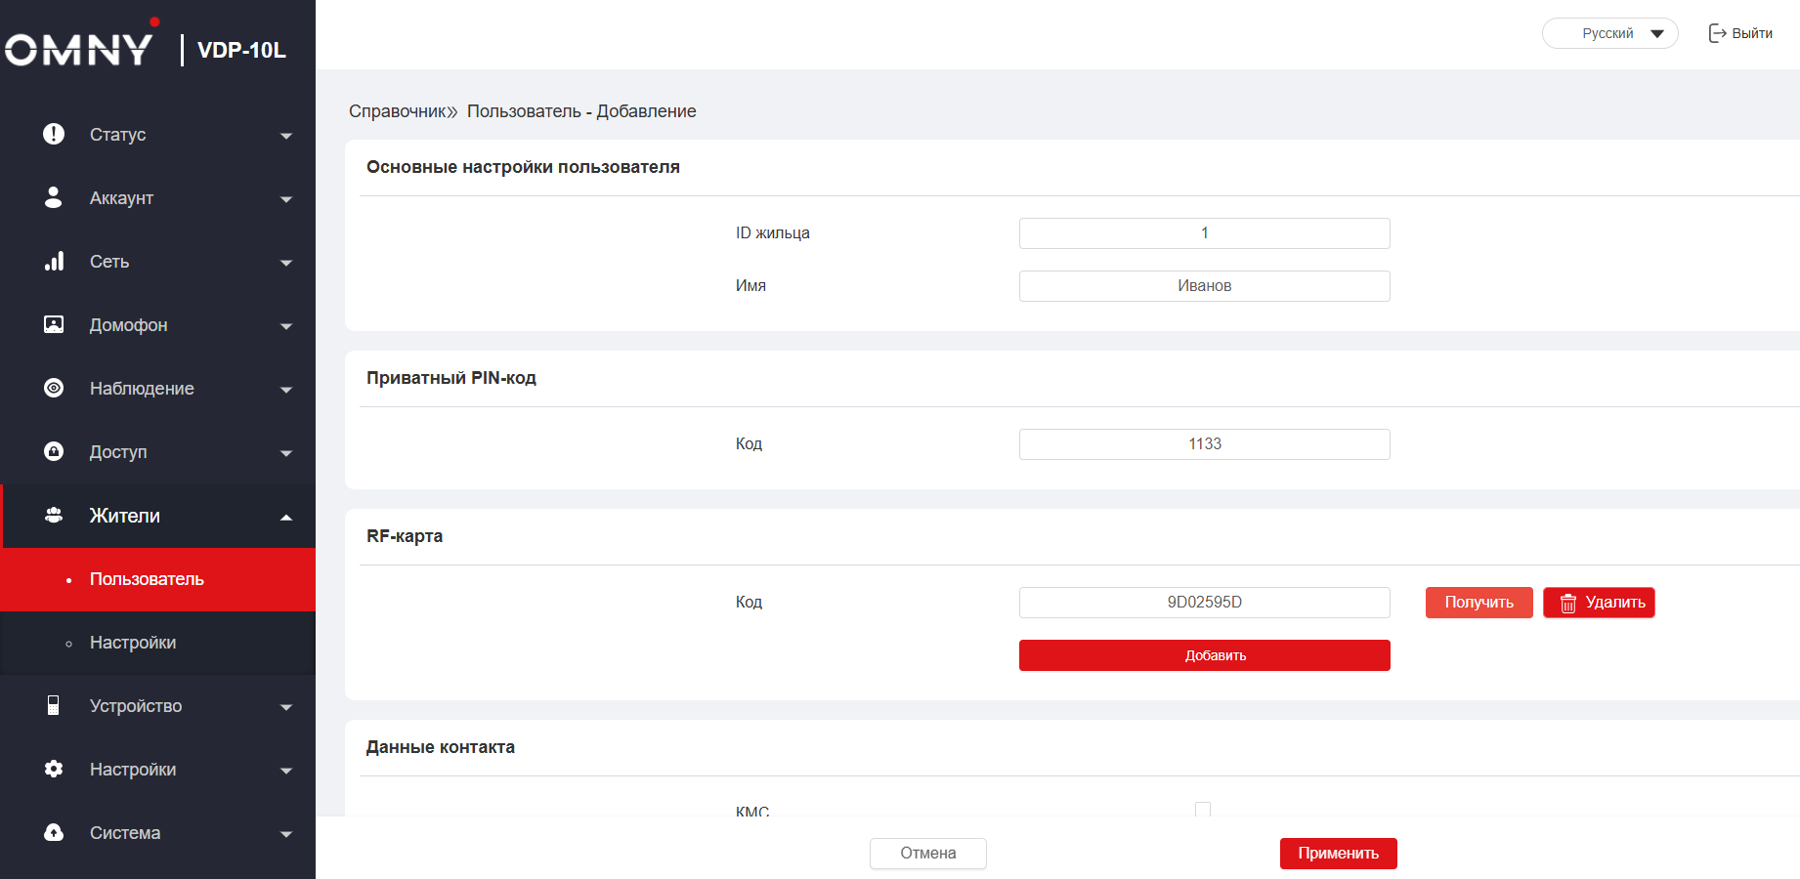
Task: Collapse the Жители menu section
Action: point(285,517)
